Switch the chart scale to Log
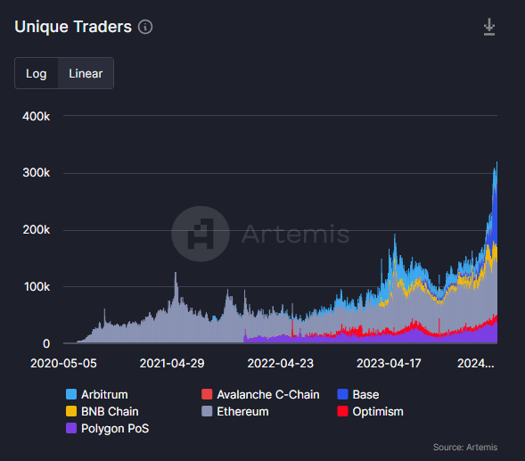The width and height of the screenshot is (525, 461). 37,73
